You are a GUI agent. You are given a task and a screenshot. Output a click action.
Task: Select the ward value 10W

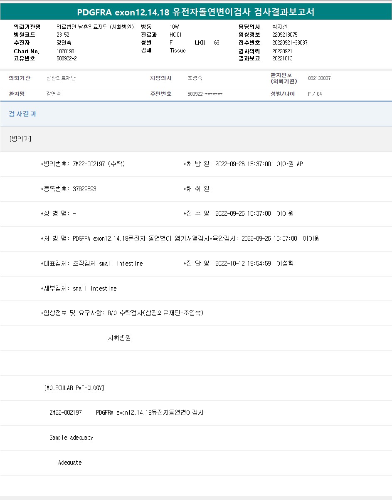(x=174, y=27)
